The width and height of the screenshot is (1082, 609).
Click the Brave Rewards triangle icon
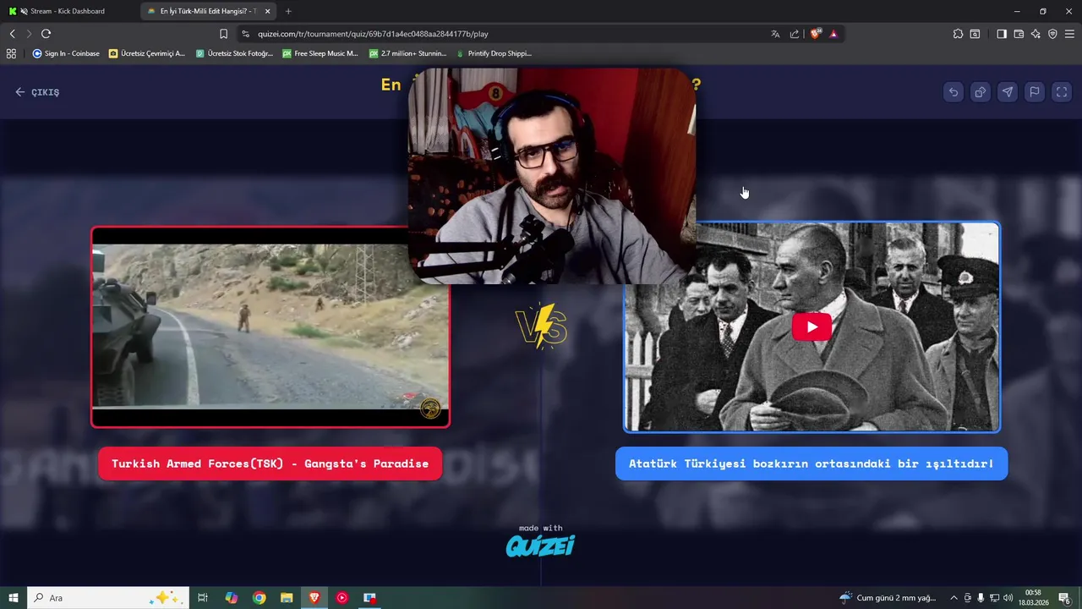click(x=833, y=34)
